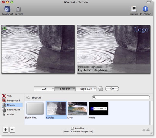The height and width of the screenshot is (138, 156).
Task: Click the toolbar toggle pill in title bar
Action: click(x=149, y=2)
